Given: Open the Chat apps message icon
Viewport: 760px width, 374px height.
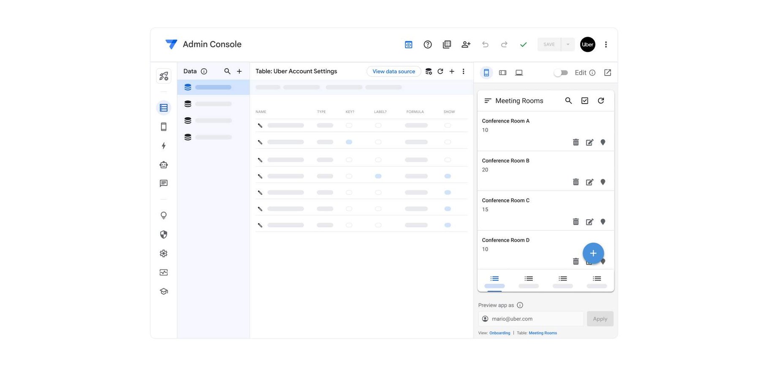Looking at the screenshot, I should (x=163, y=183).
